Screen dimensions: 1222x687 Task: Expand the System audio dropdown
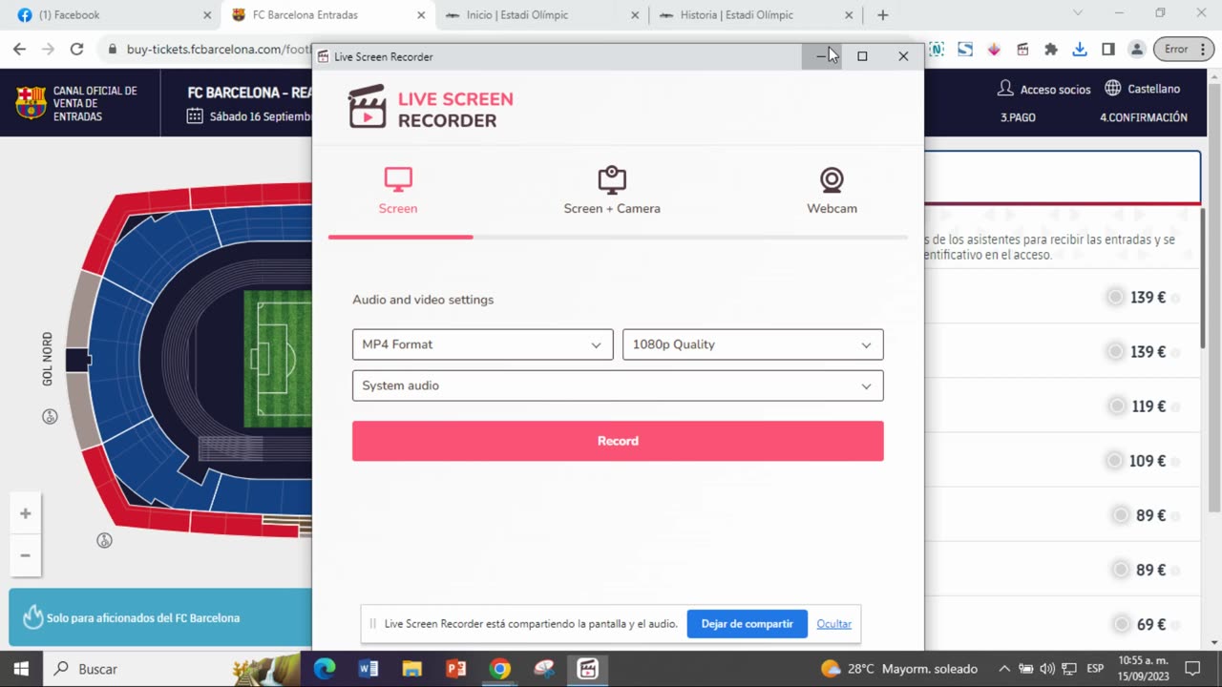(x=618, y=385)
